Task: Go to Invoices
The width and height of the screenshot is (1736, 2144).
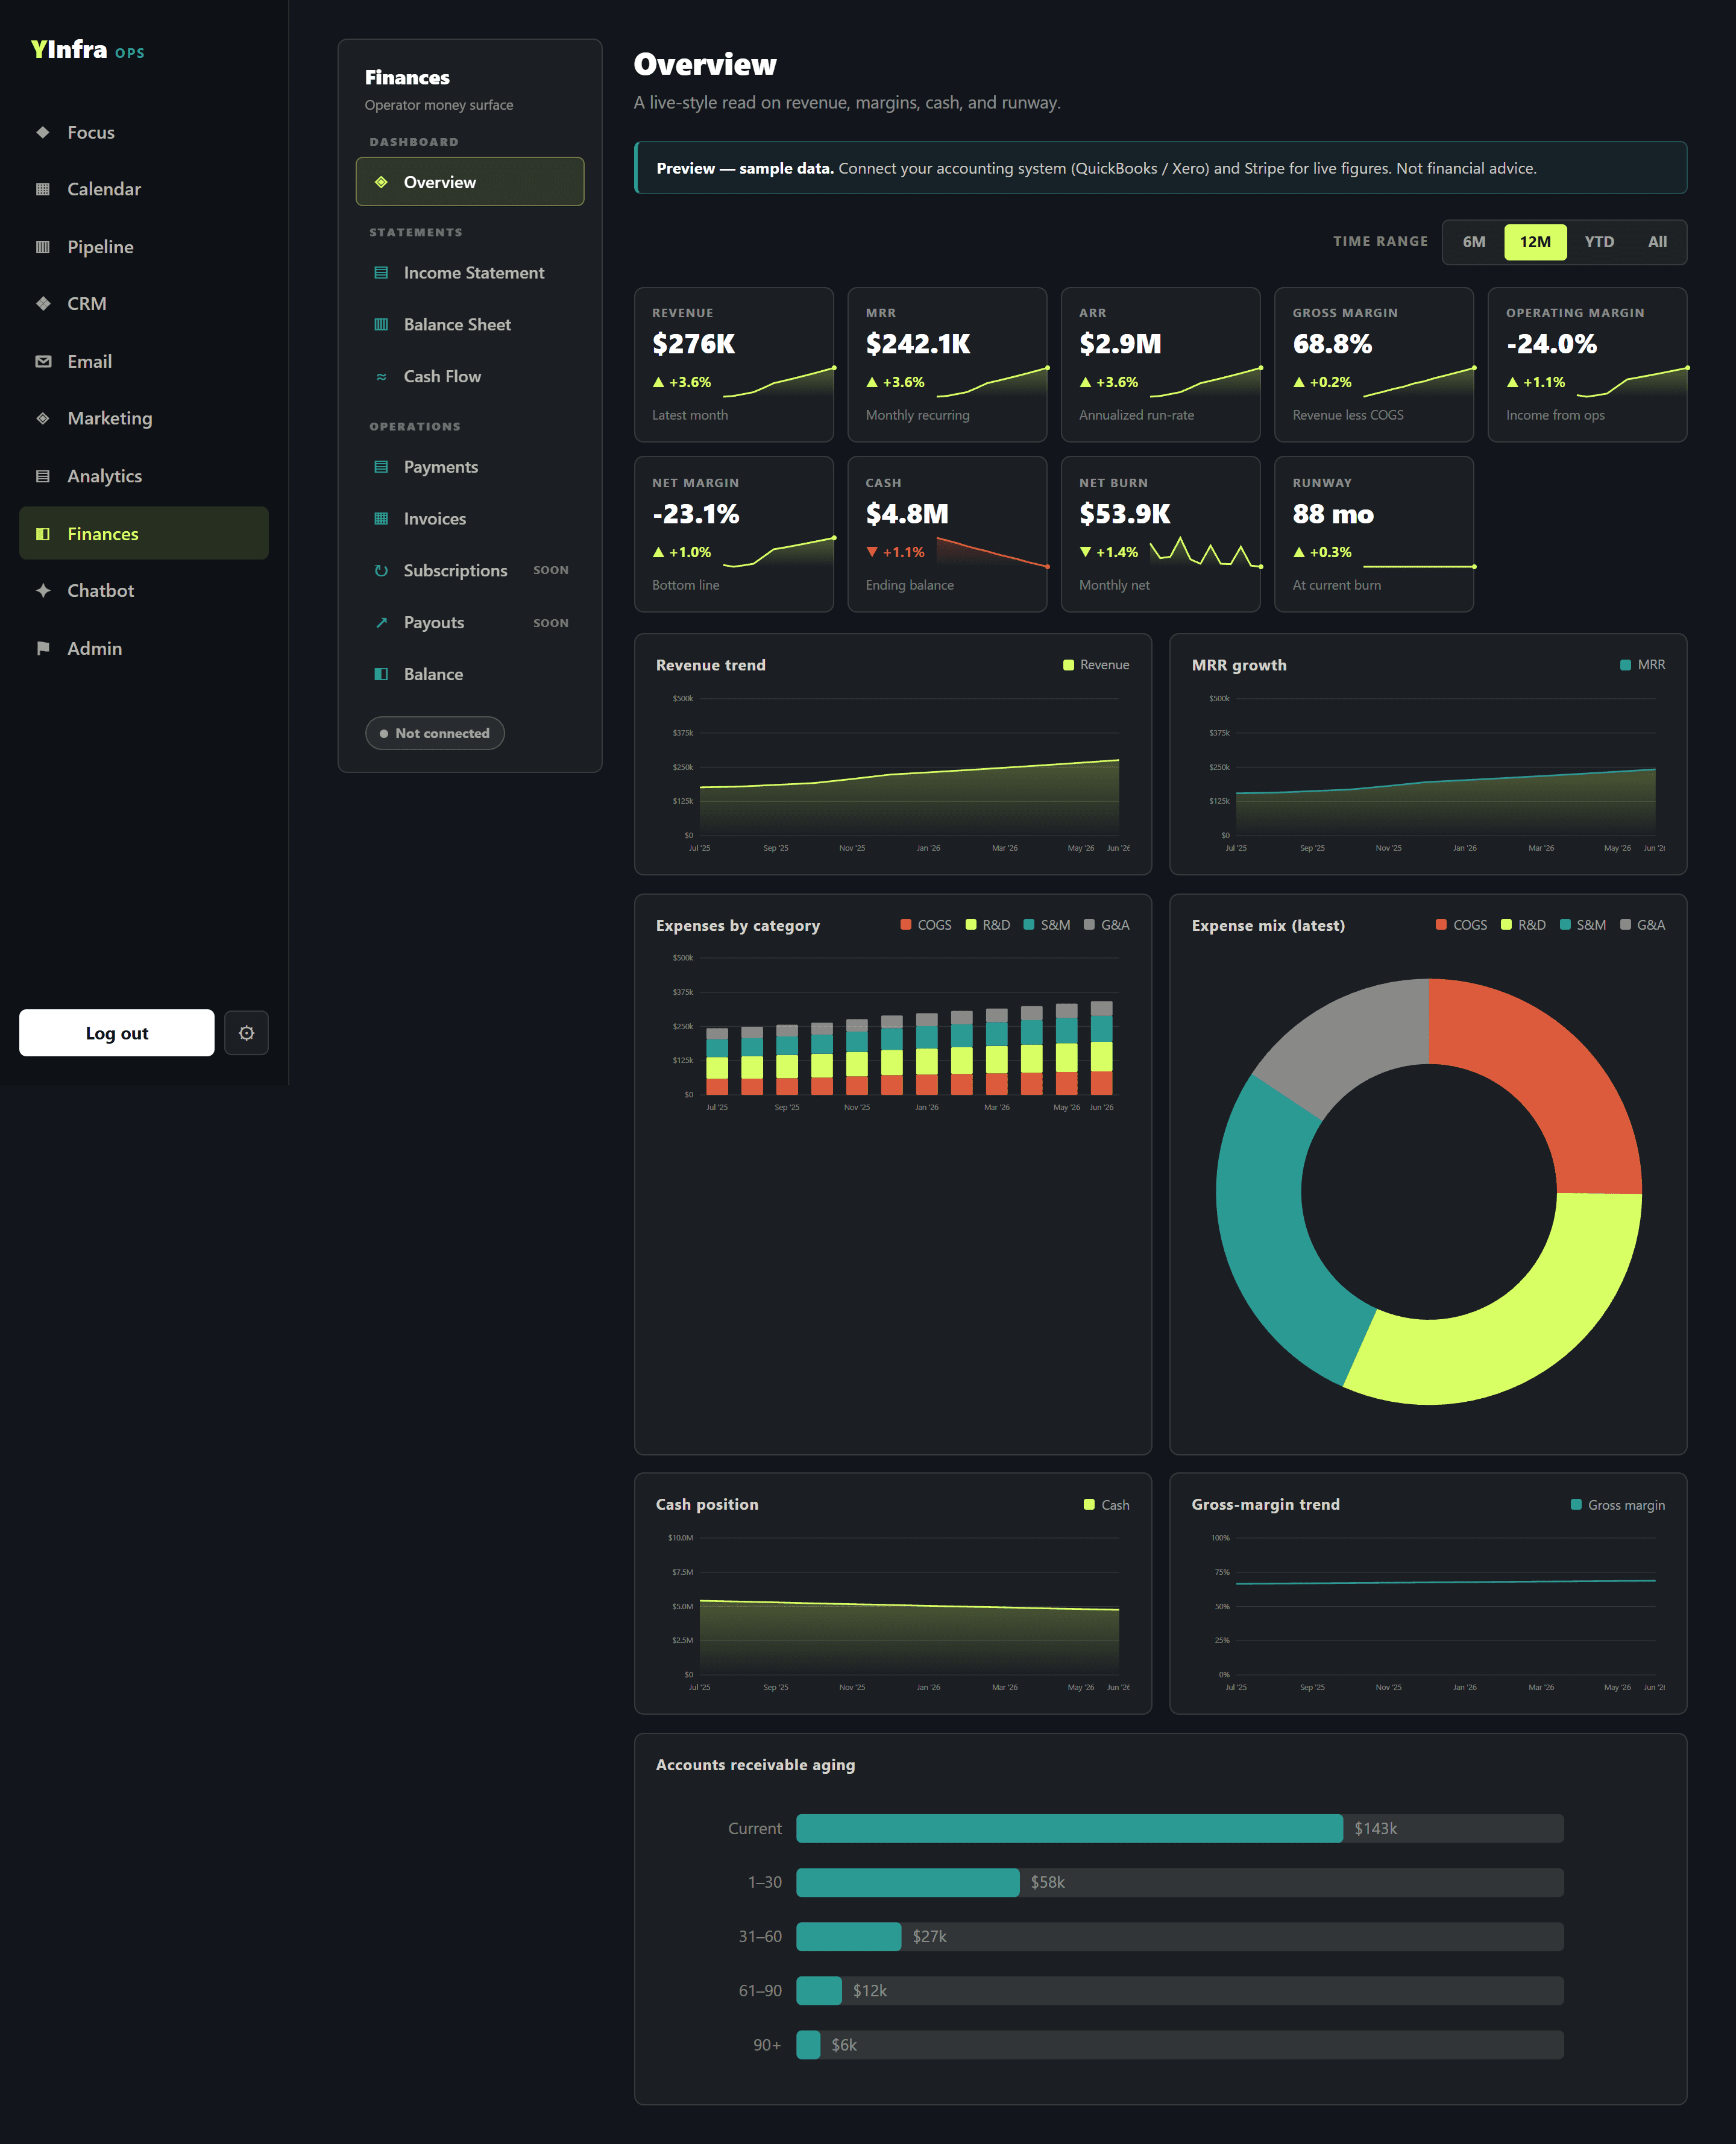Action: pyautogui.click(x=470, y=518)
